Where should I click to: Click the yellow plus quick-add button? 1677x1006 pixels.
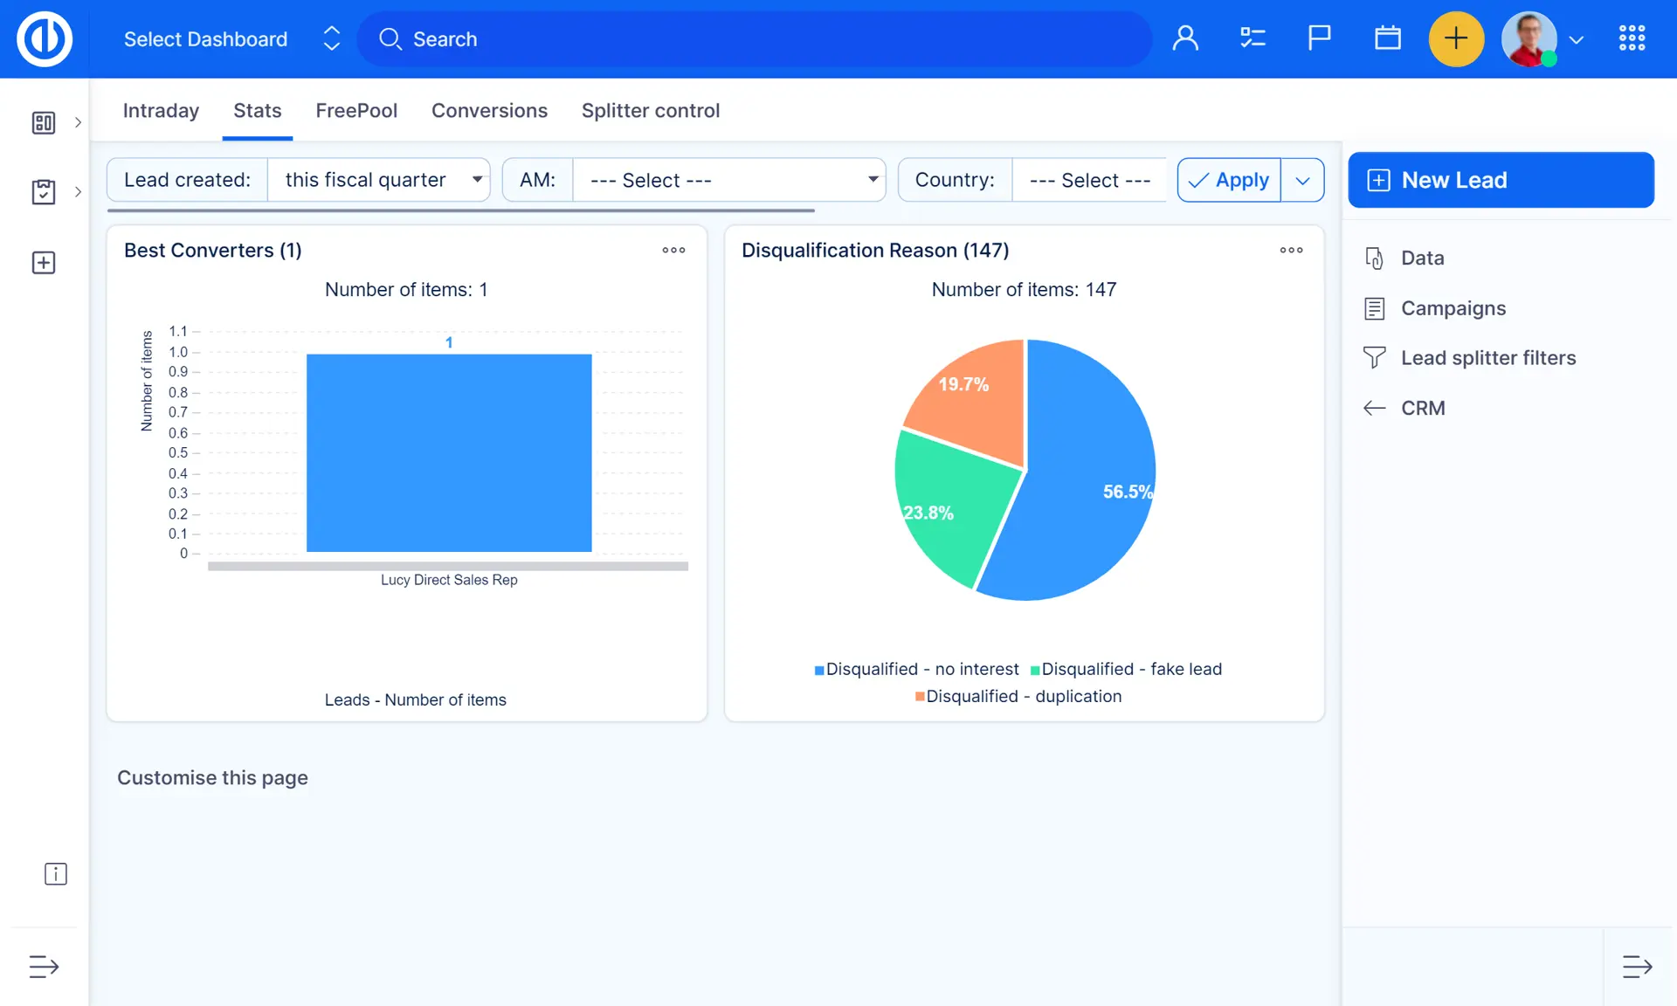[1455, 38]
